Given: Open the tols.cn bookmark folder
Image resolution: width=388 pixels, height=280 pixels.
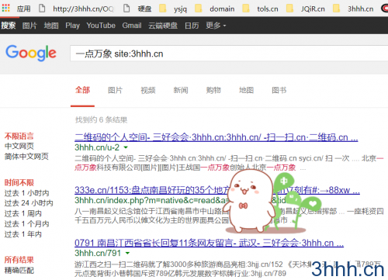Looking at the screenshot, I should coord(260,9).
